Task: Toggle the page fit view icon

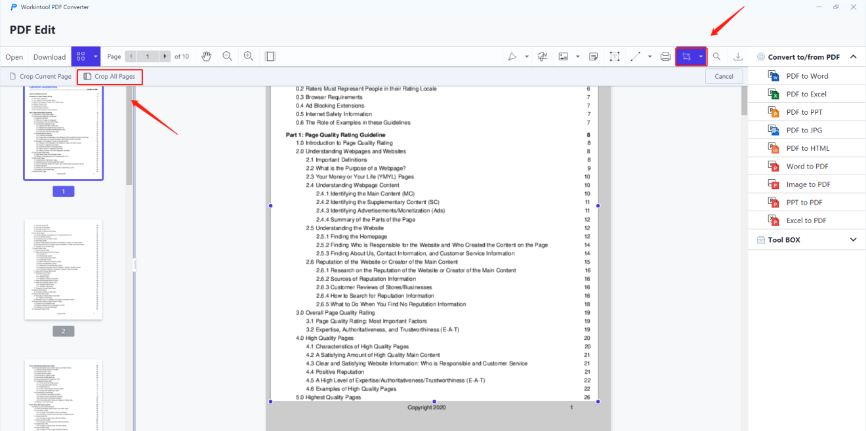Action: (270, 56)
